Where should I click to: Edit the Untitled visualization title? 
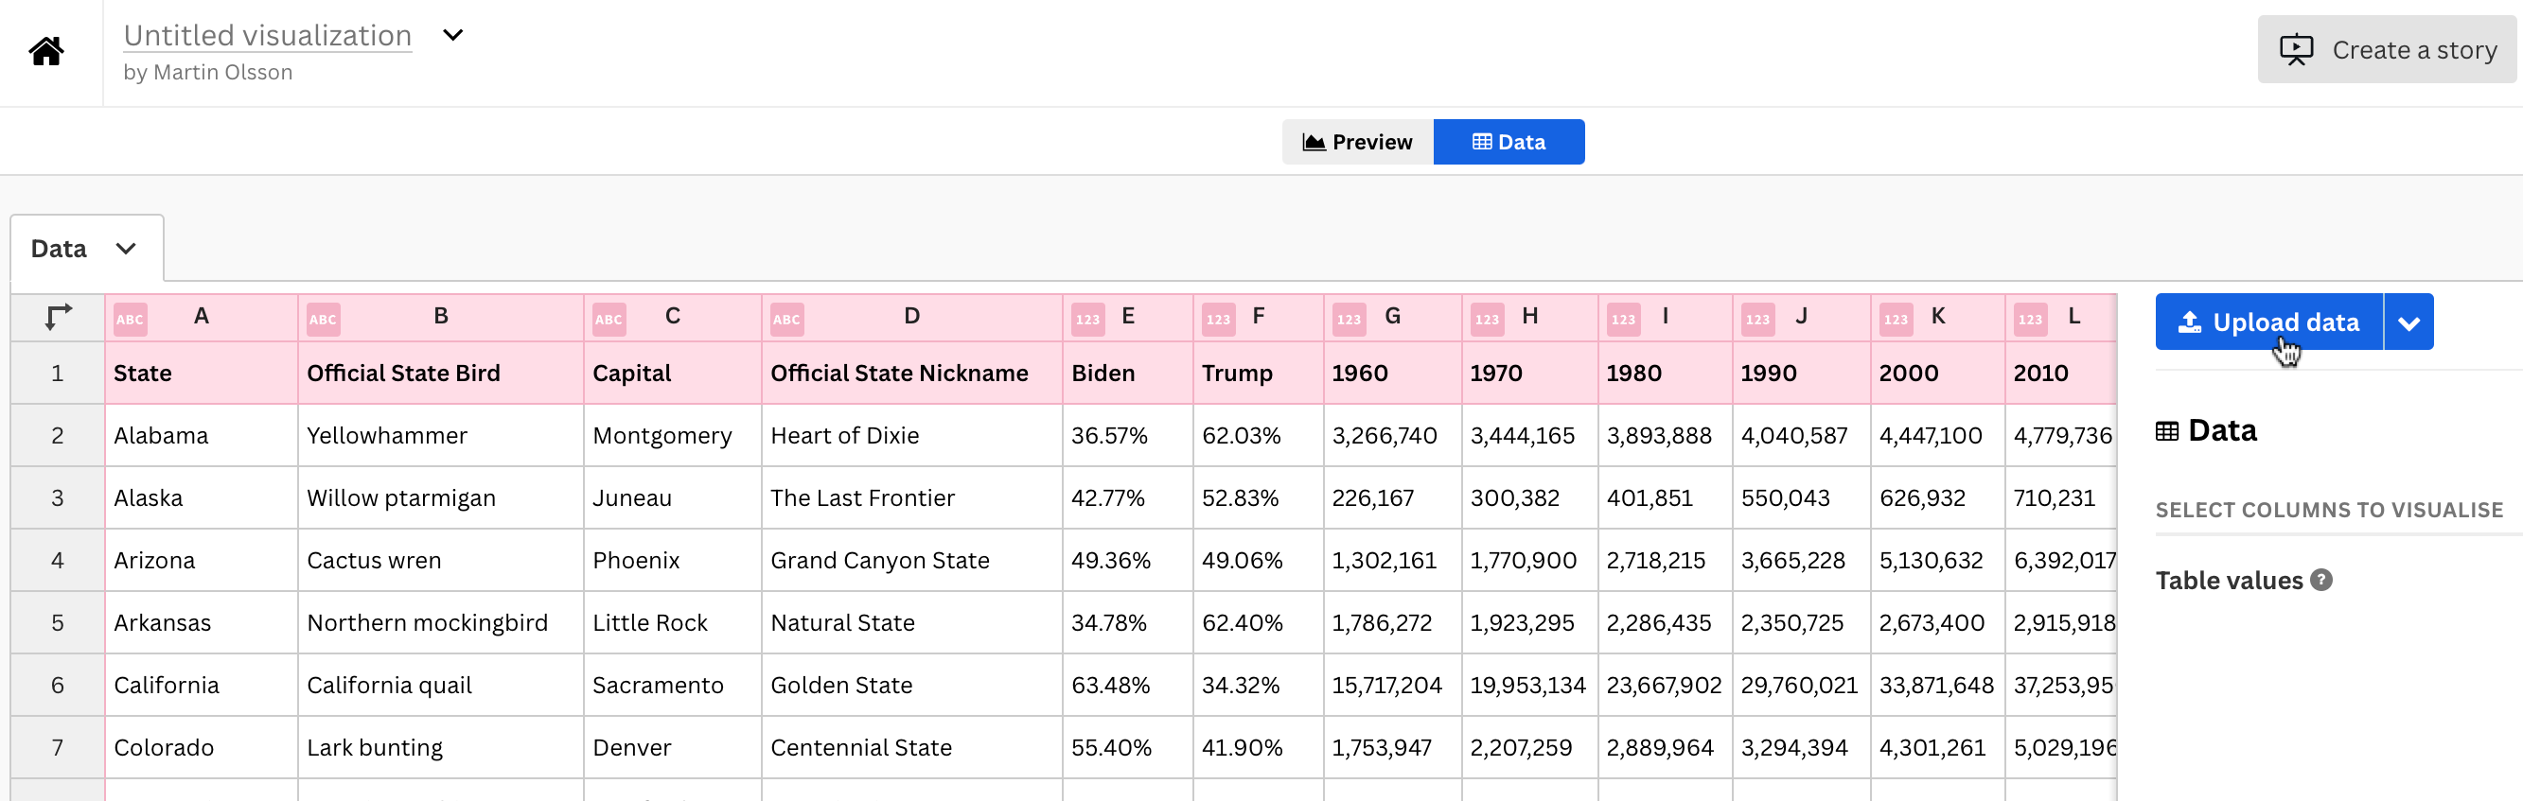[268, 35]
